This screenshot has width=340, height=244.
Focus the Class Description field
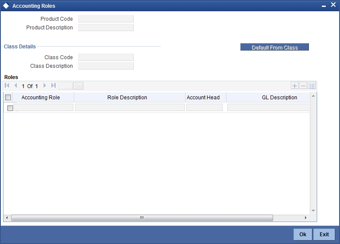coord(106,66)
